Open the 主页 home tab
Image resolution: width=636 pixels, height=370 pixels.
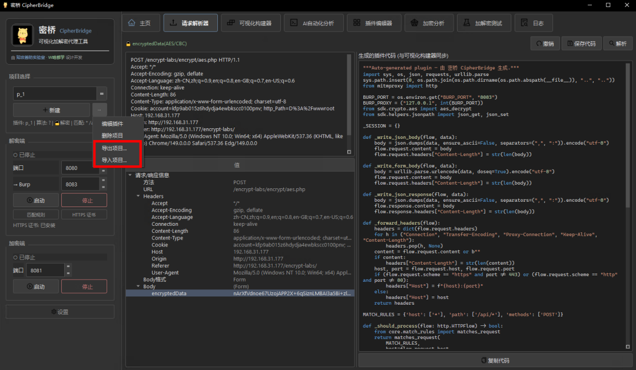[x=140, y=23]
